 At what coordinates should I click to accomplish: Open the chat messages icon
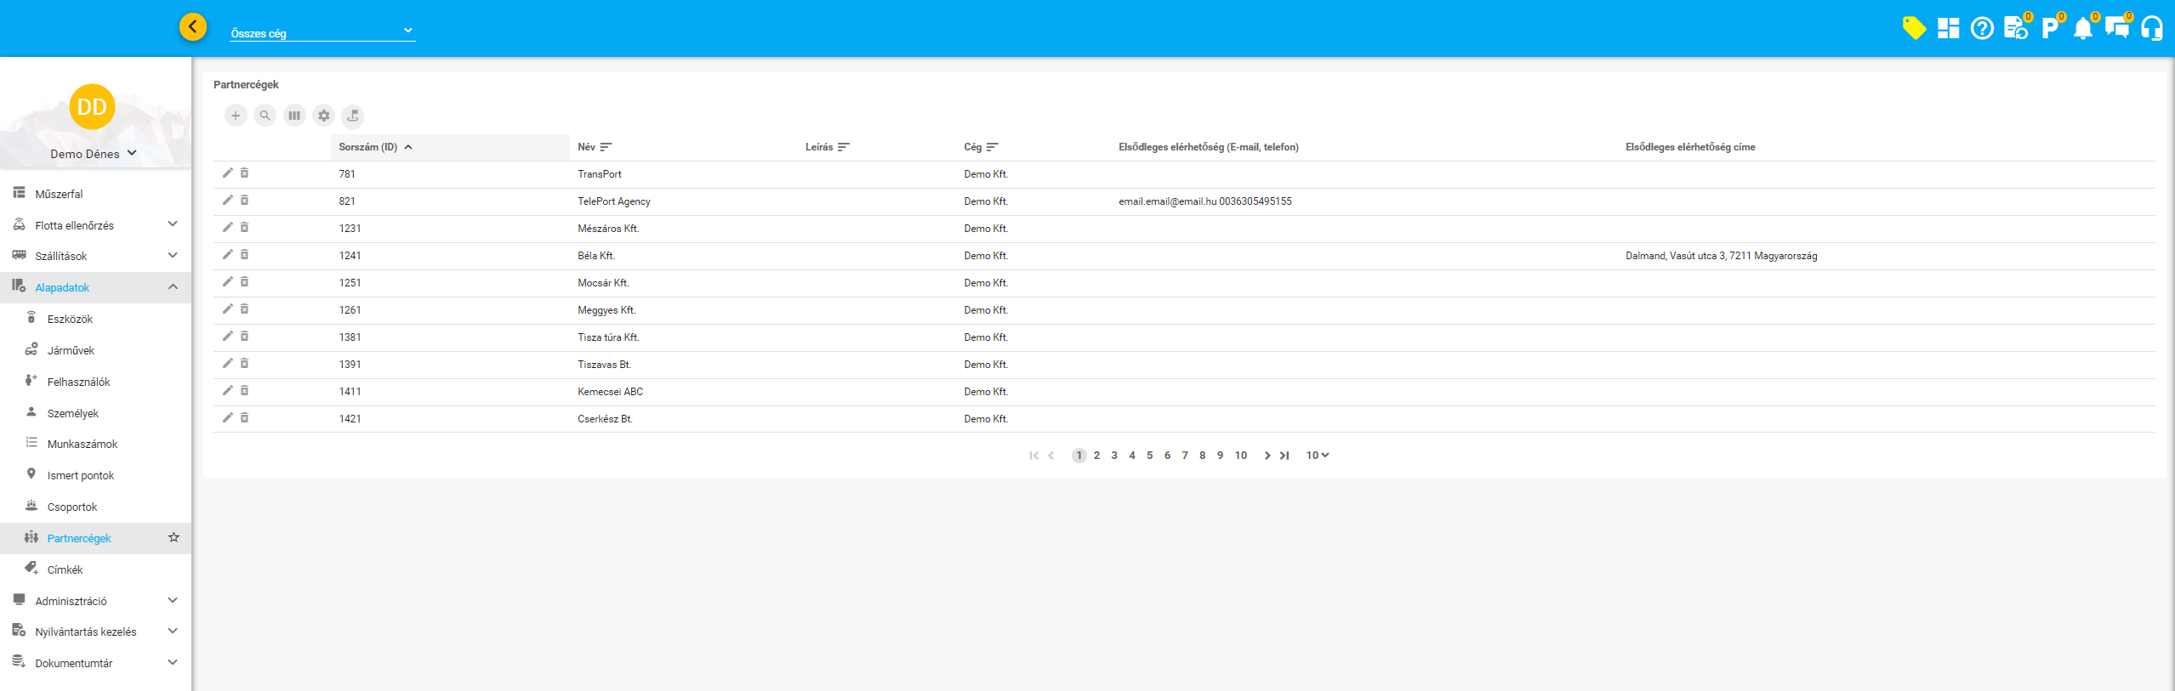[x=2116, y=29]
